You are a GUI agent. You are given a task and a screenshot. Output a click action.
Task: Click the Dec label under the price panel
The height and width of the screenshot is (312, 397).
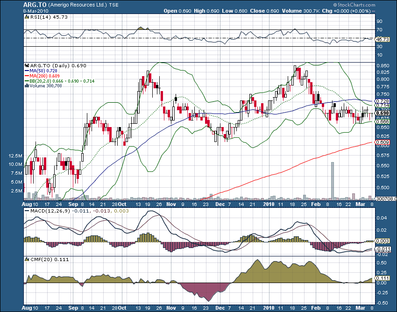(x=220, y=205)
